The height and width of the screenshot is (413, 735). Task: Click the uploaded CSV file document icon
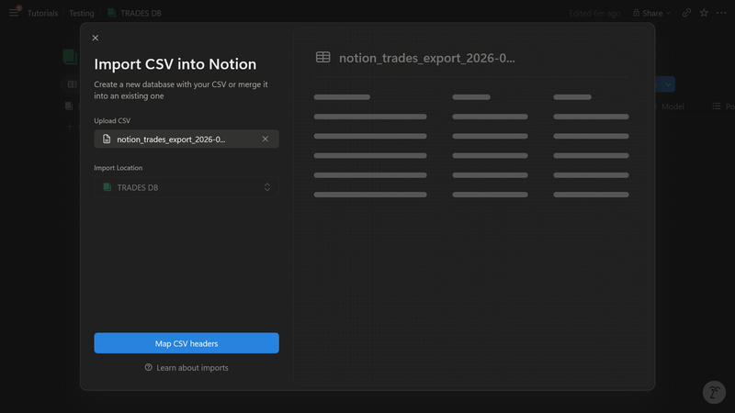[x=107, y=140]
